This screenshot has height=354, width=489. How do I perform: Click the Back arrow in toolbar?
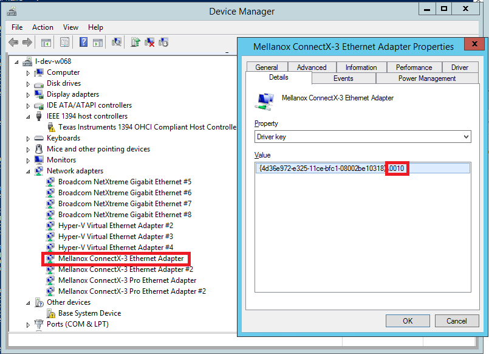pyautogui.click(x=13, y=42)
